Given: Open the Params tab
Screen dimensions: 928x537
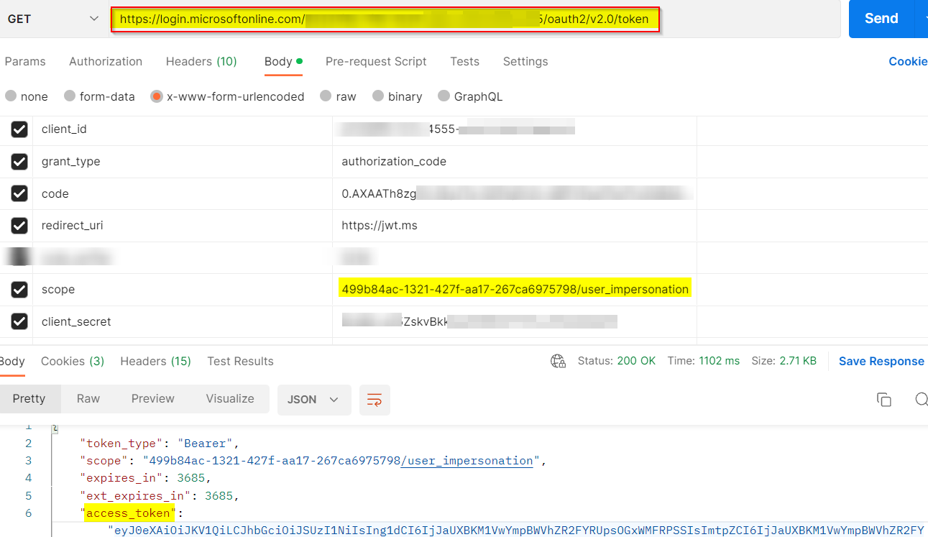Looking at the screenshot, I should click(x=25, y=62).
